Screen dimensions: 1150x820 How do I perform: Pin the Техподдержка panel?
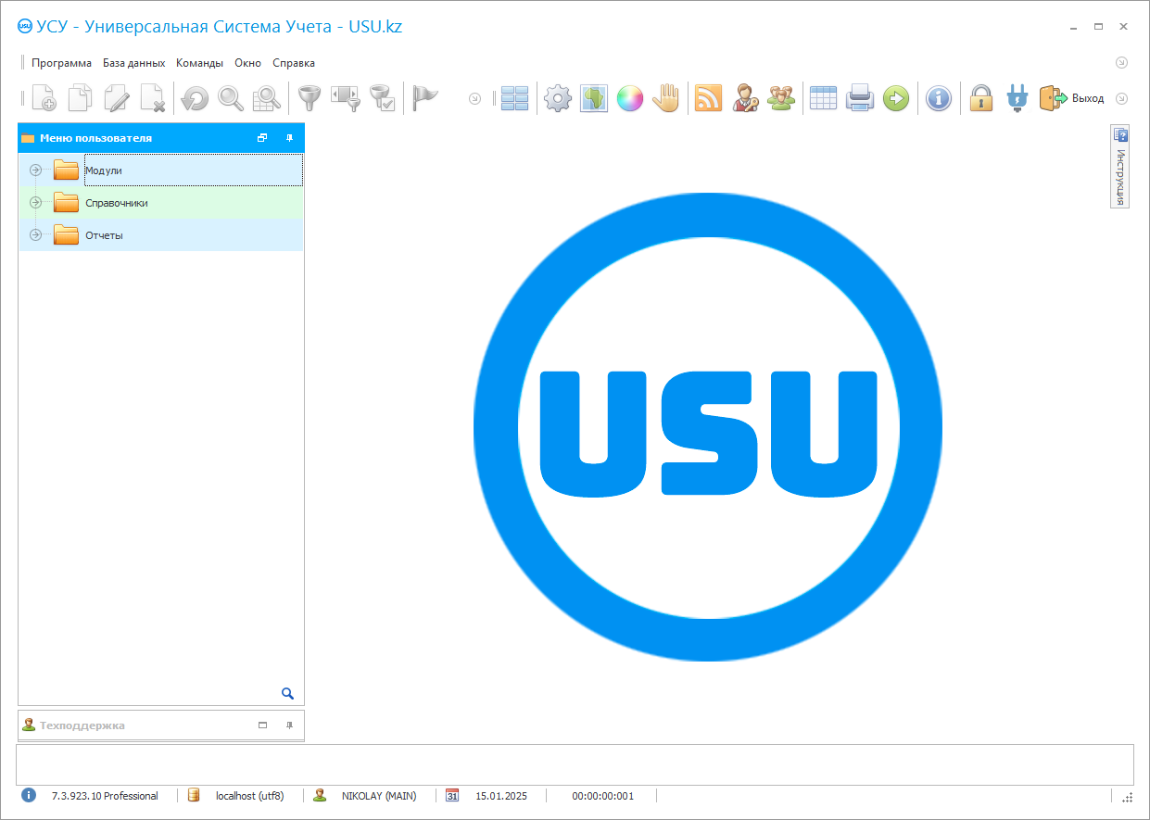pos(289,725)
